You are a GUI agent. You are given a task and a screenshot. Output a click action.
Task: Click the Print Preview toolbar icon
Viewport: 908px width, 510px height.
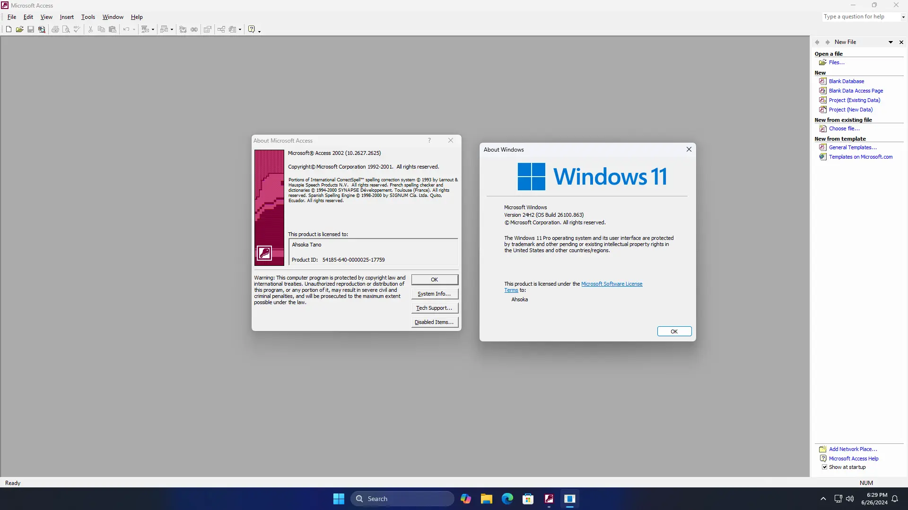[x=66, y=29]
